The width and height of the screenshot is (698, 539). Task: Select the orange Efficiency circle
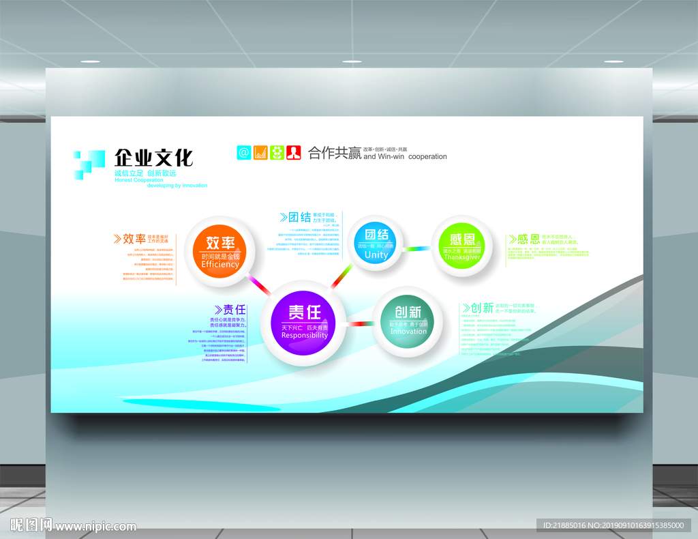tap(220, 251)
